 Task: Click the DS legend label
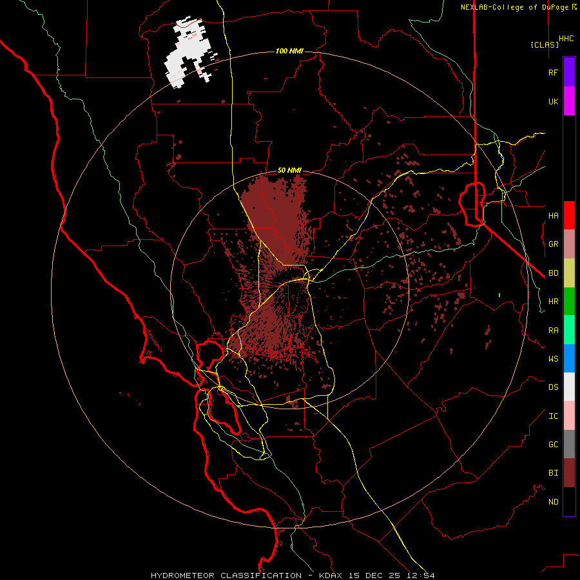pos(553,387)
